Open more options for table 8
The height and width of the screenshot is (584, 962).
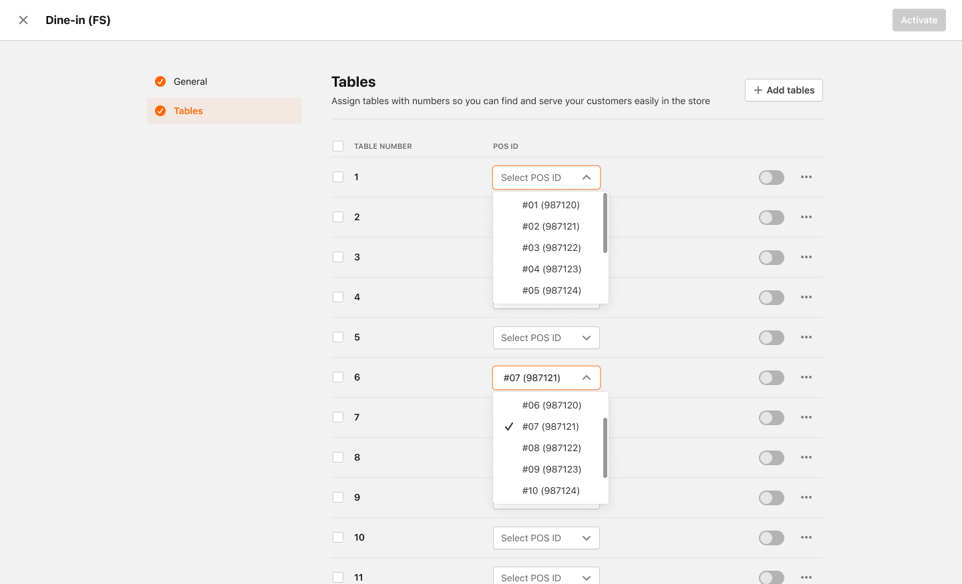[x=806, y=457]
